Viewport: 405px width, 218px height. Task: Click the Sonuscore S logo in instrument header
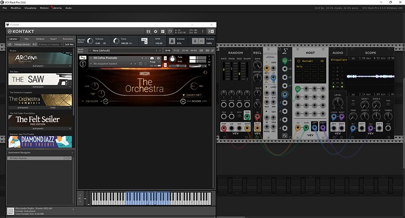tap(83, 64)
